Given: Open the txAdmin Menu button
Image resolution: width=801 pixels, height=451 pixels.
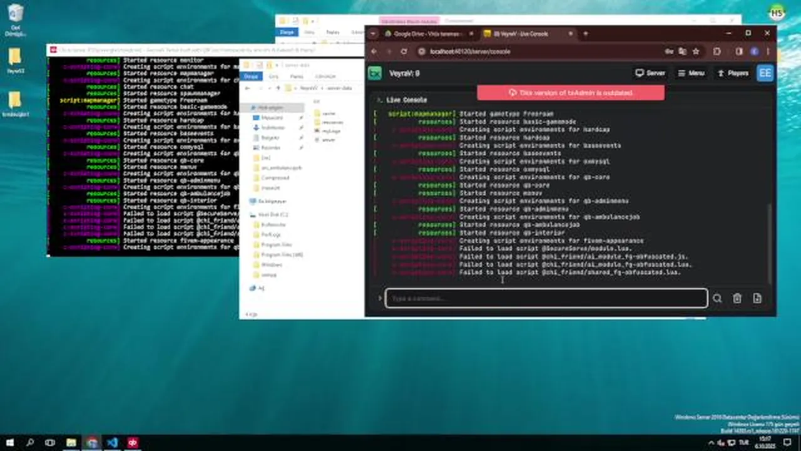Looking at the screenshot, I should (691, 73).
